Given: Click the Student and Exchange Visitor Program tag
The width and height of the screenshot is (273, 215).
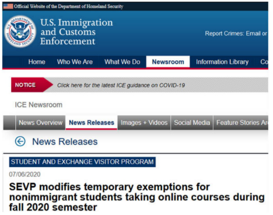Looking at the screenshot, I should point(82,162).
